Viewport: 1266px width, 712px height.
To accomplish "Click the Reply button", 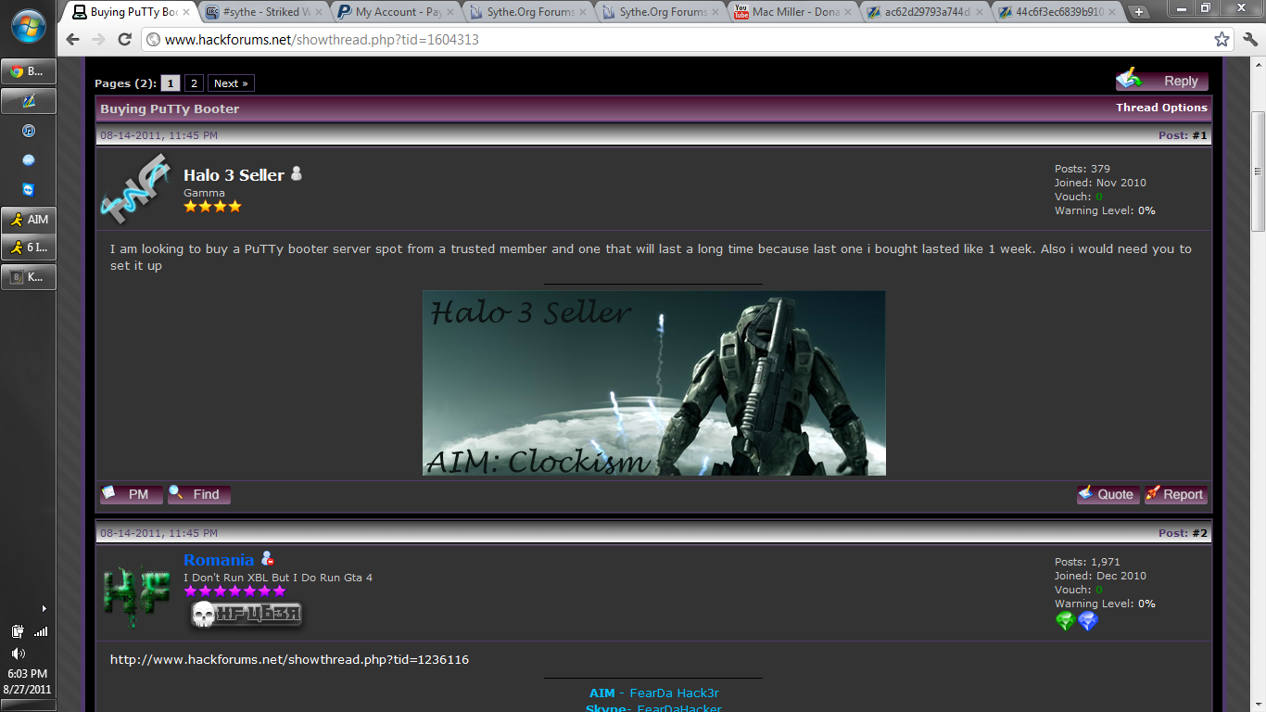I will click(1162, 81).
